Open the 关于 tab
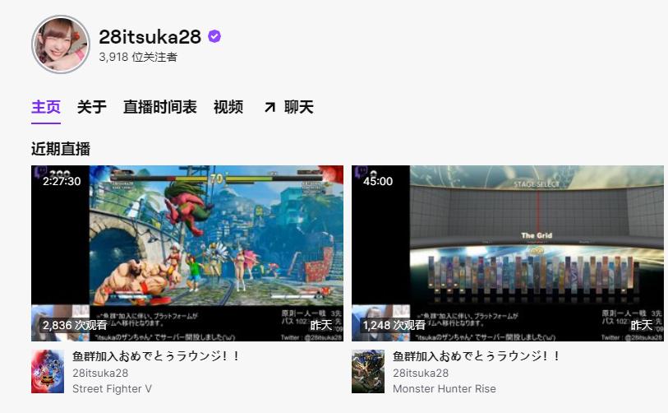 91,107
